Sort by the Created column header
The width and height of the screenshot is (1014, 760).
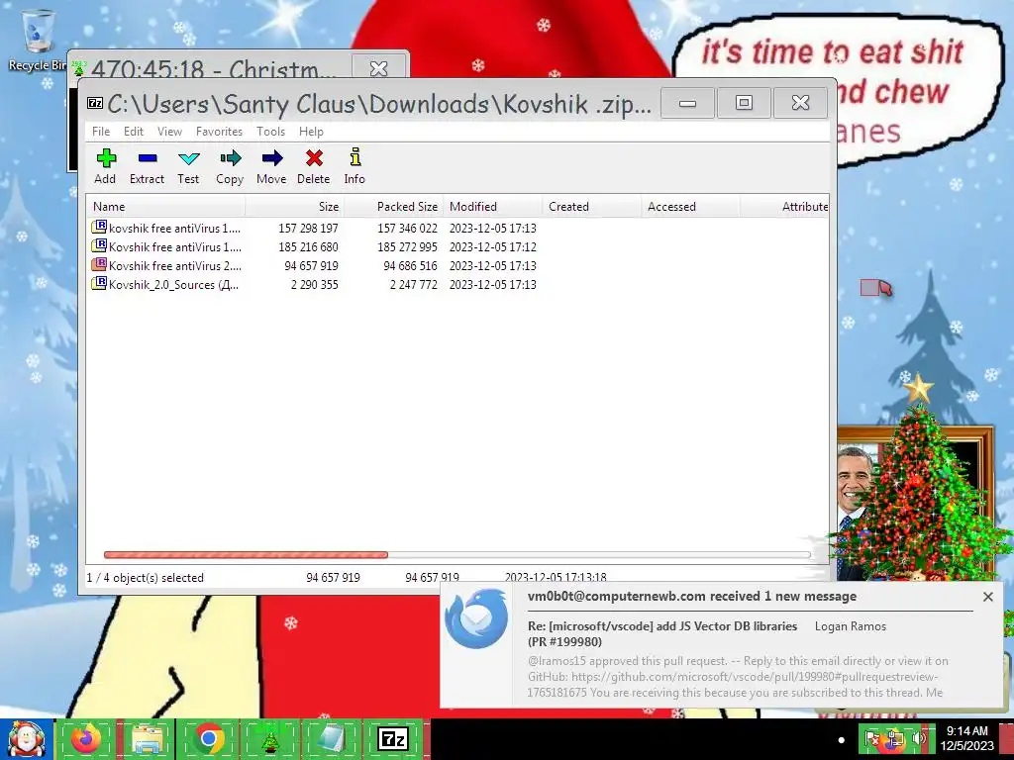591,206
